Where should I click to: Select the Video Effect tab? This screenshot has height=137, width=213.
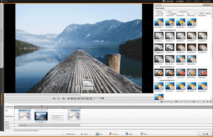point(160,14)
